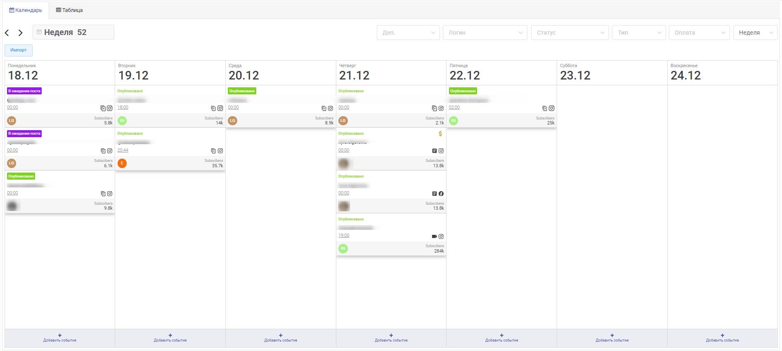
Task: Click the video camera icon on the 19:00 event
Action: pos(434,236)
